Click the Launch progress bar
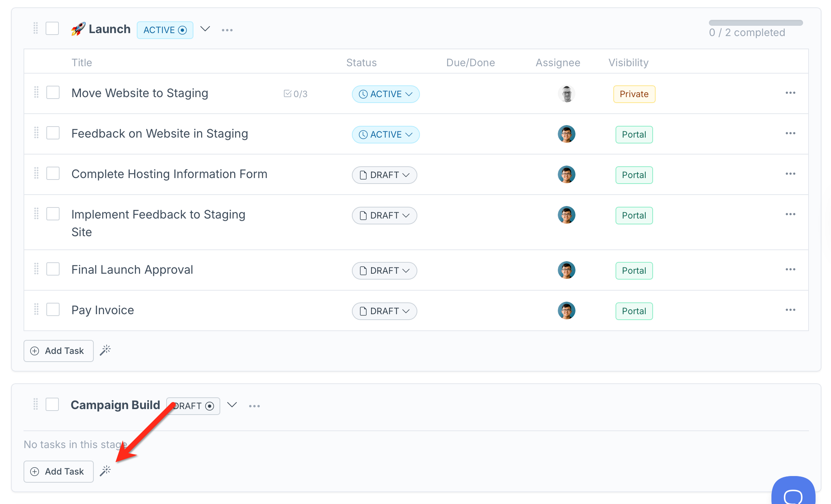 click(756, 23)
